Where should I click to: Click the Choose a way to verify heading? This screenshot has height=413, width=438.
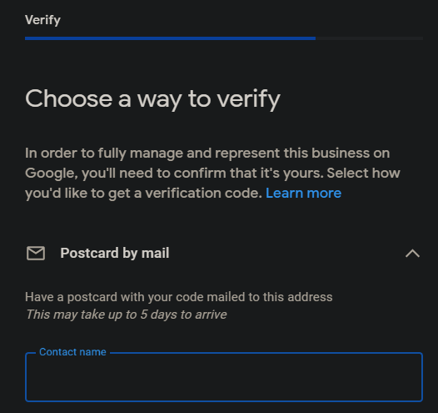coord(152,99)
